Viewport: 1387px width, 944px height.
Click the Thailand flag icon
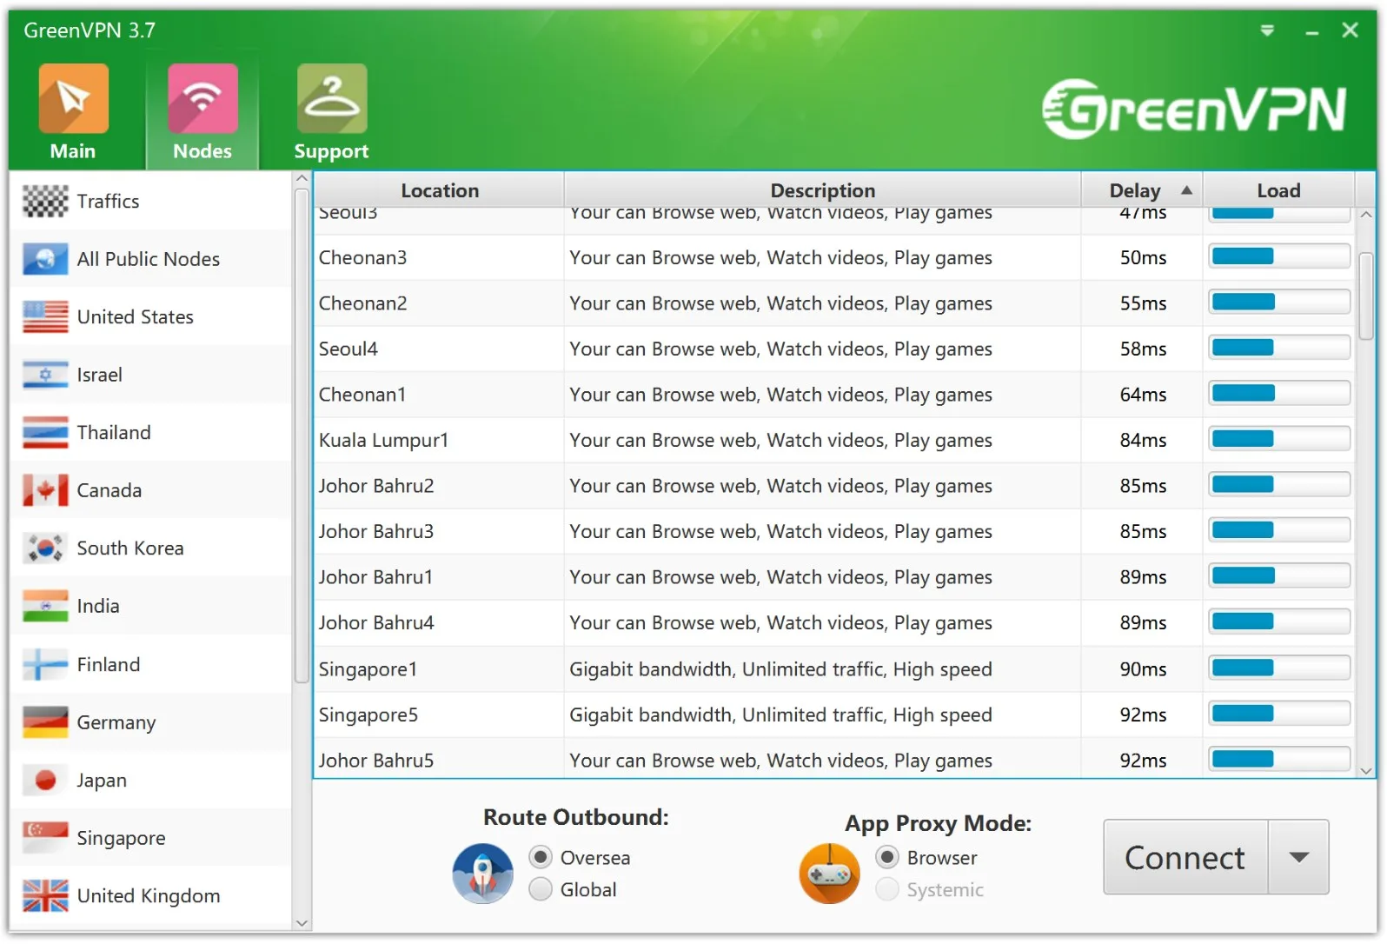tap(45, 433)
